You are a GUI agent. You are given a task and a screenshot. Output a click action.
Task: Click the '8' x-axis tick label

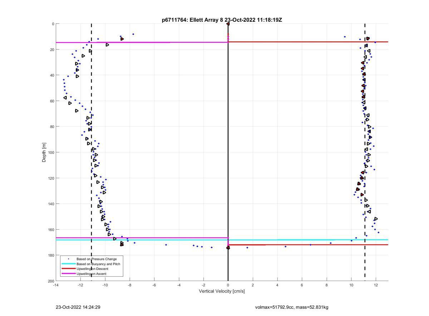tap(327, 285)
